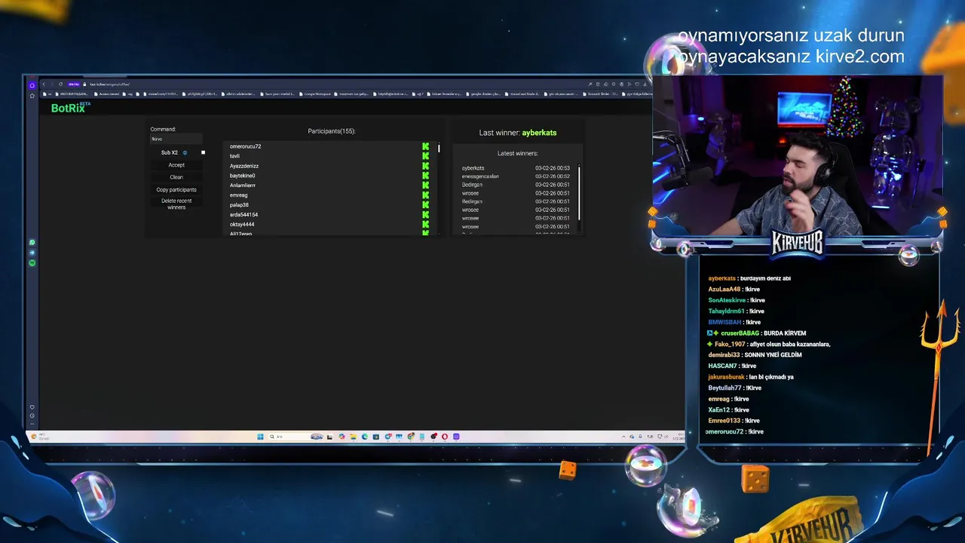Screen dimensions: 965x543
Task: Show hidden system tray icons chevron
Action: coord(624,437)
